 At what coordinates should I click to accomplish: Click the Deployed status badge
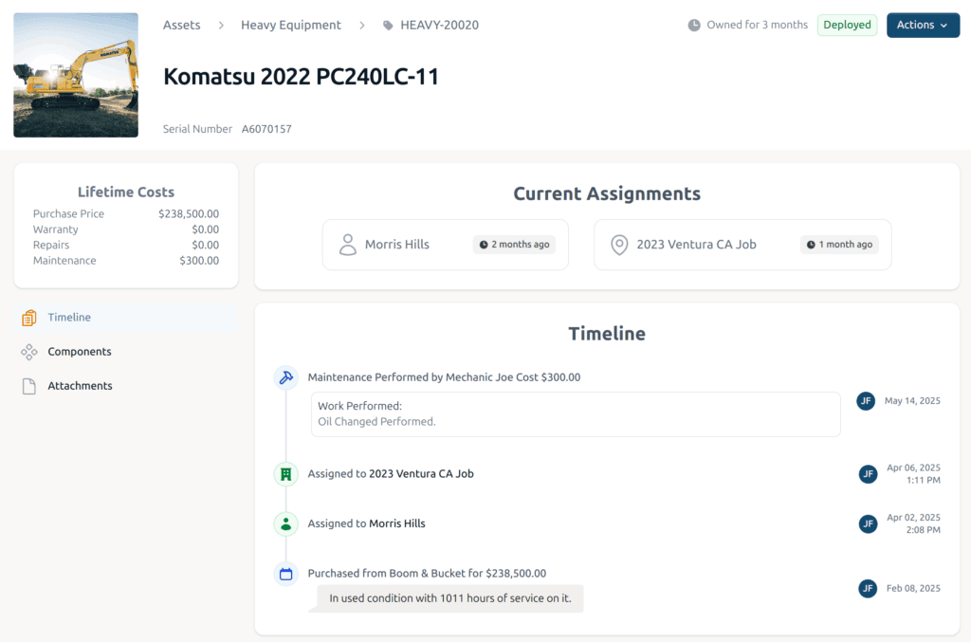(x=847, y=26)
